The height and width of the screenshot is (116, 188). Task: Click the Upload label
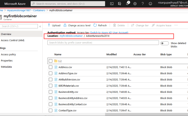point(56,25)
